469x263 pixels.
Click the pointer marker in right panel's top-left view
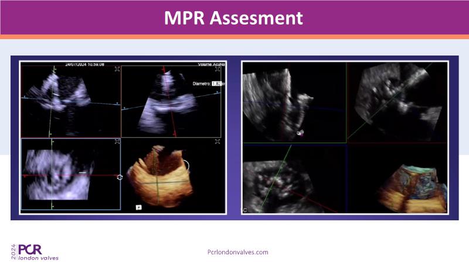[x=300, y=133]
